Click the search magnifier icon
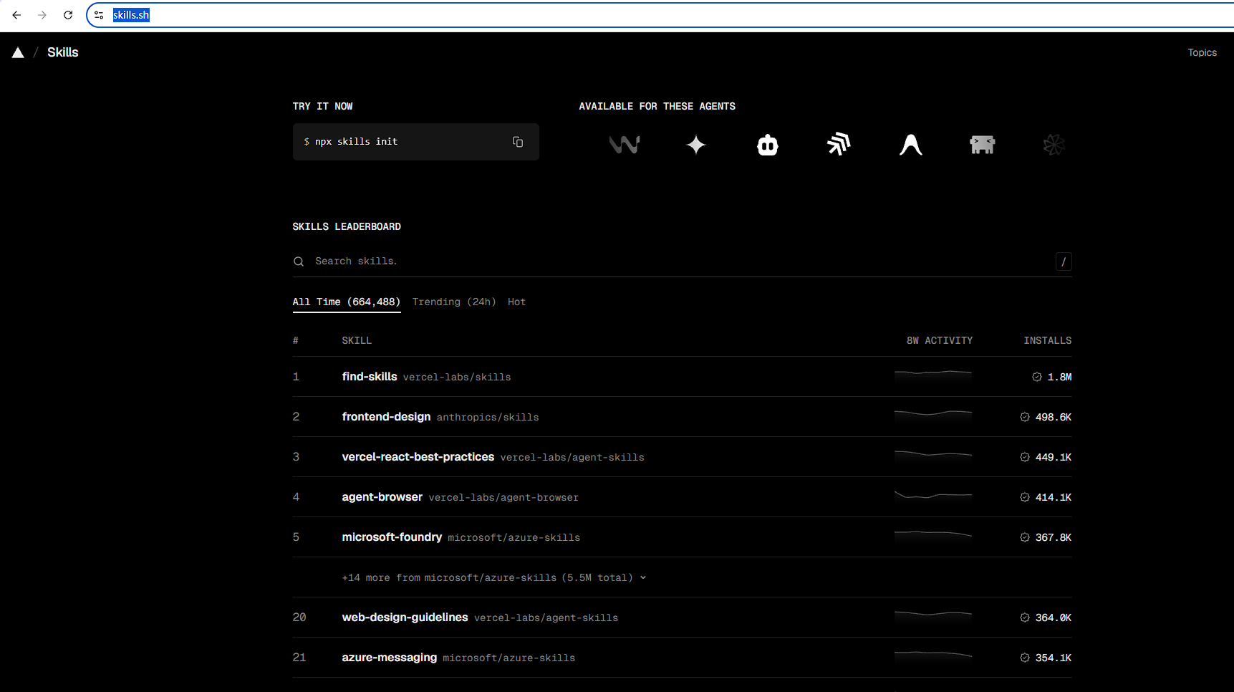 click(299, 261)
